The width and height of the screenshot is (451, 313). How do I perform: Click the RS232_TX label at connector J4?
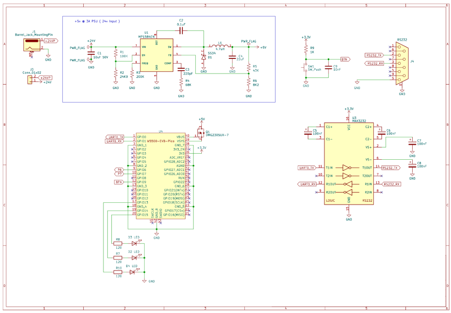374,55
